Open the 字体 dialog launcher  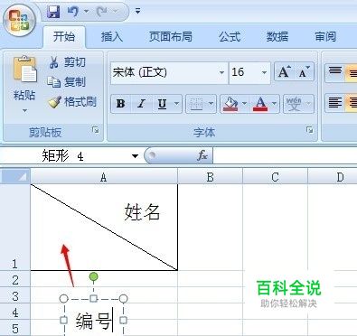click(309, 130)
